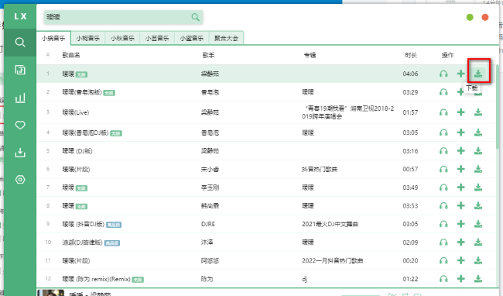Open the download manager sidebar icon
Viewport: 503px width, 296px height.
20,152
